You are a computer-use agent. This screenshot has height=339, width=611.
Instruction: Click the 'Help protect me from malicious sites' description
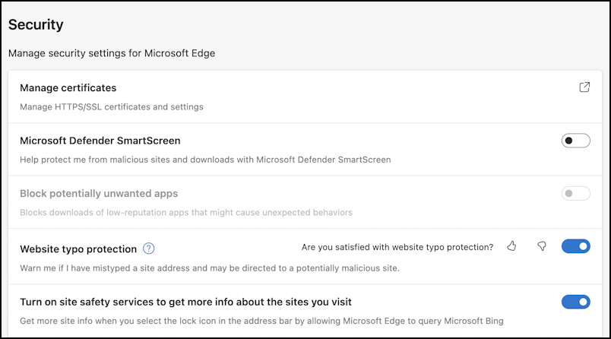click(x=204, y=160)
